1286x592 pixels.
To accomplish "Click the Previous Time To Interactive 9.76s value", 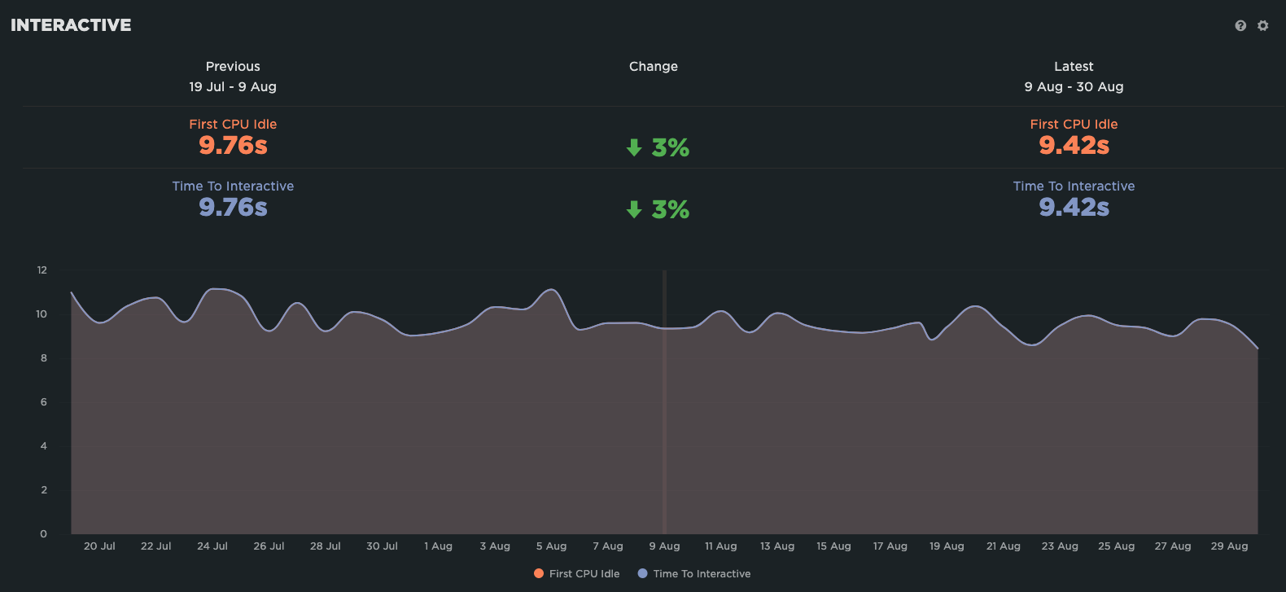I will click(x=233, y=208).
